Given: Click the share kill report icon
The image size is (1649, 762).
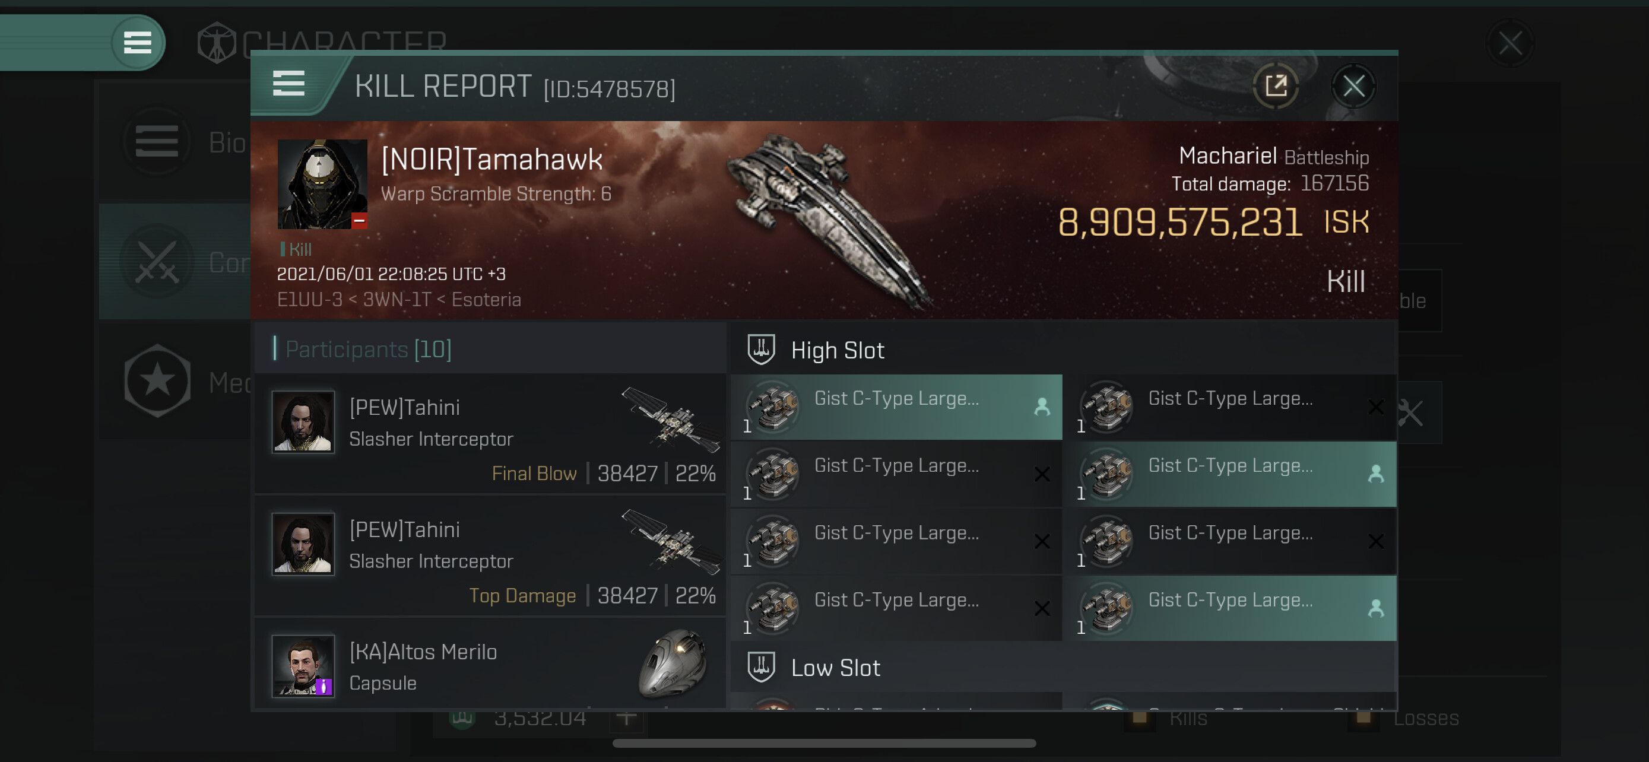Looking at the screenshot, I should (x=1275, y=85).
